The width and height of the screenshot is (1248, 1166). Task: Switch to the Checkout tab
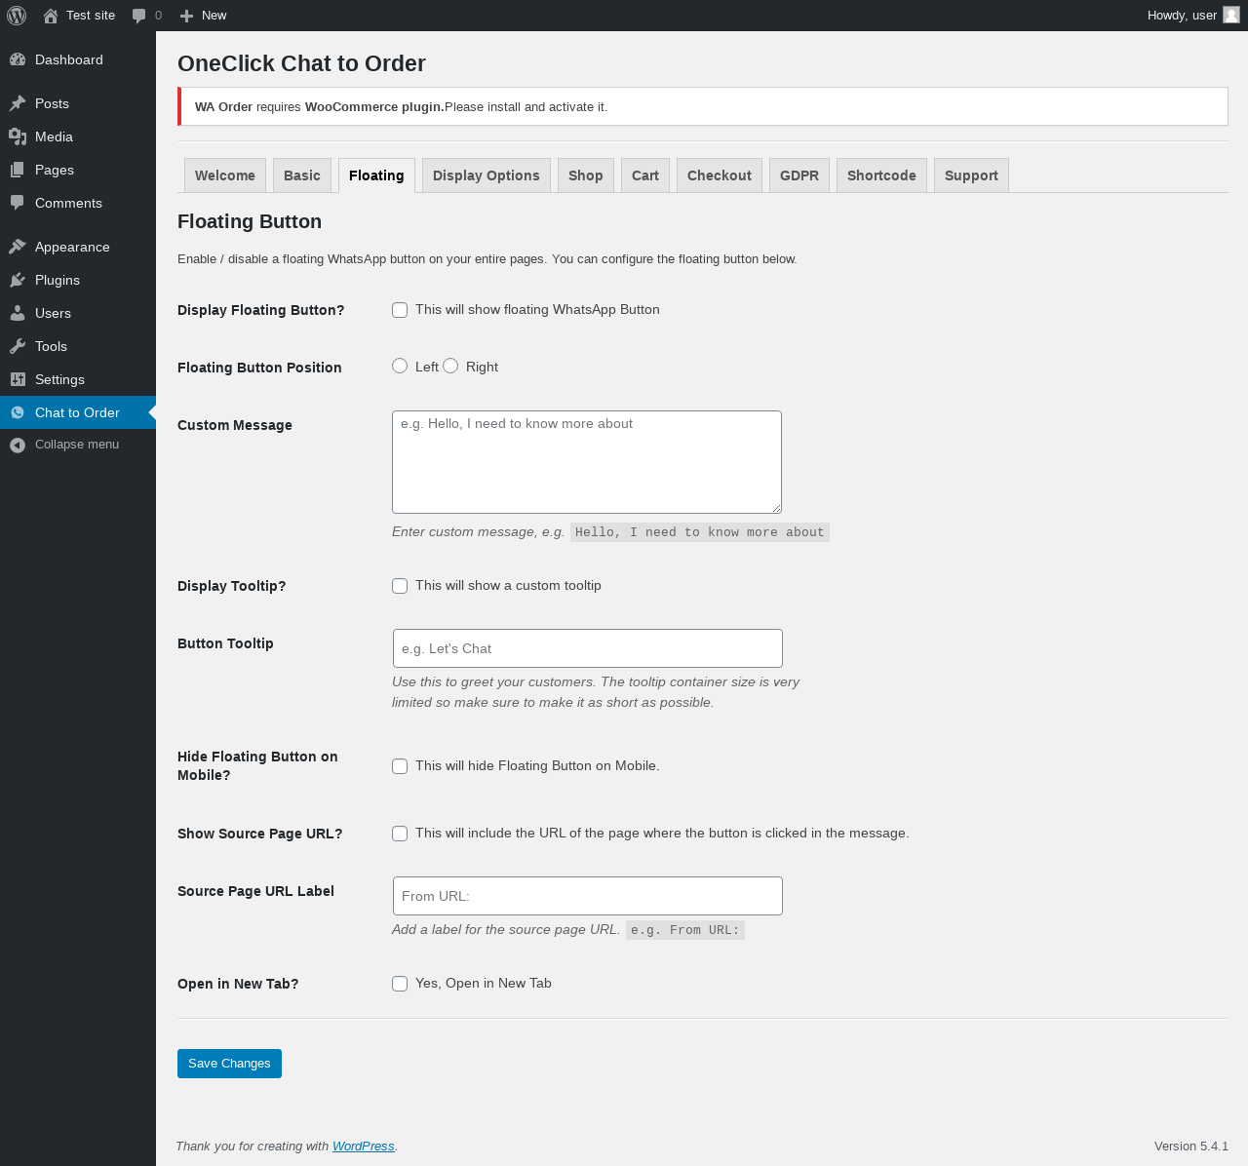(720, 175)
